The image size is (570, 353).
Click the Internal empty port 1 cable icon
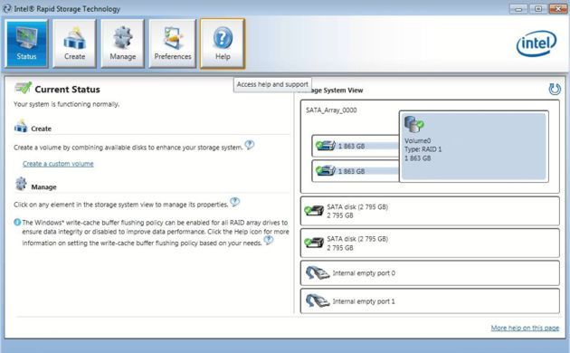317,301
